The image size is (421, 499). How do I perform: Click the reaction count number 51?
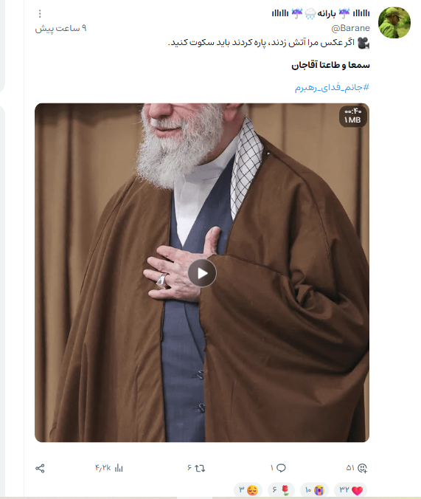pos(350,468)
